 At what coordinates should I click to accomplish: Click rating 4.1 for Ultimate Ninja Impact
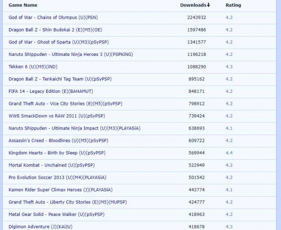[x=229, y=128]
